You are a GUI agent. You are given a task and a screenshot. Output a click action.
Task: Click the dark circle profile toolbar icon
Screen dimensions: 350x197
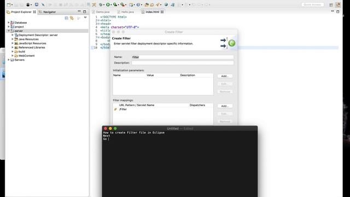pos(28,5)
